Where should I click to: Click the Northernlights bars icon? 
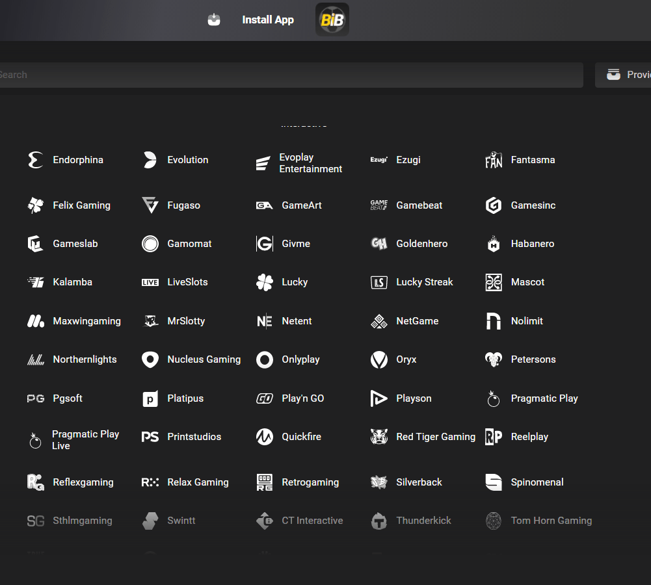click(35, 359)
